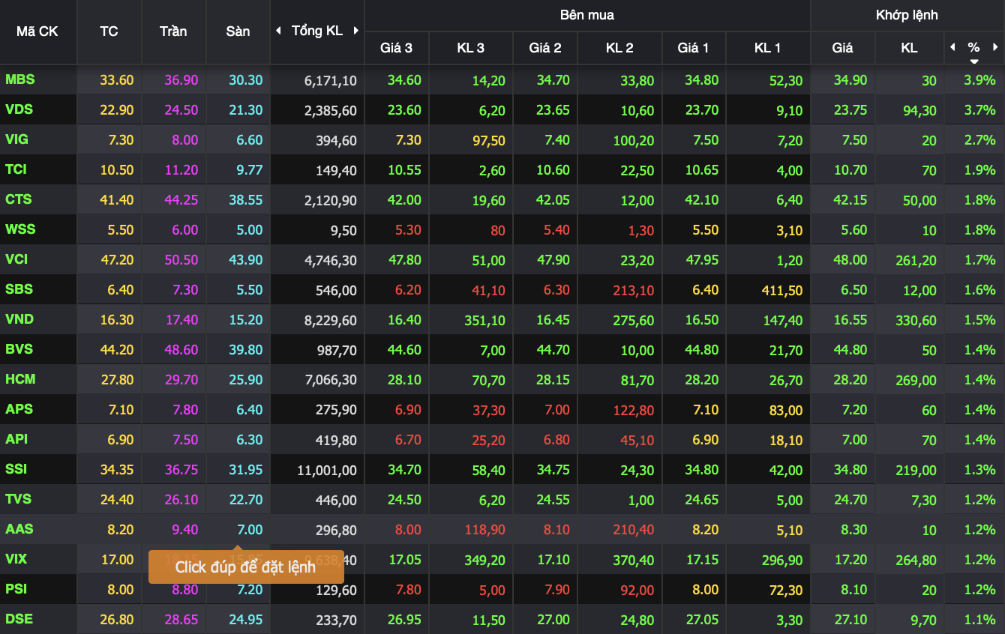
Task: Click the Giá 3 column header
Action: (396, 48)
